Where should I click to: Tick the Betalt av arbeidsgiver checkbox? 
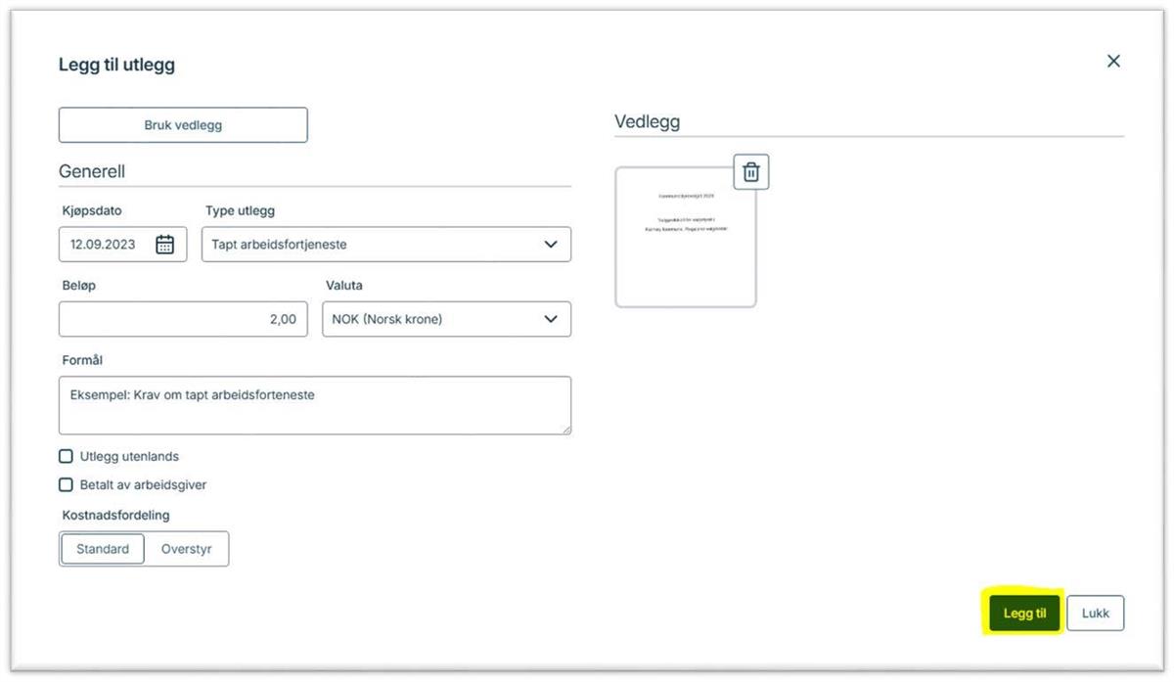[x=67, y=484]
